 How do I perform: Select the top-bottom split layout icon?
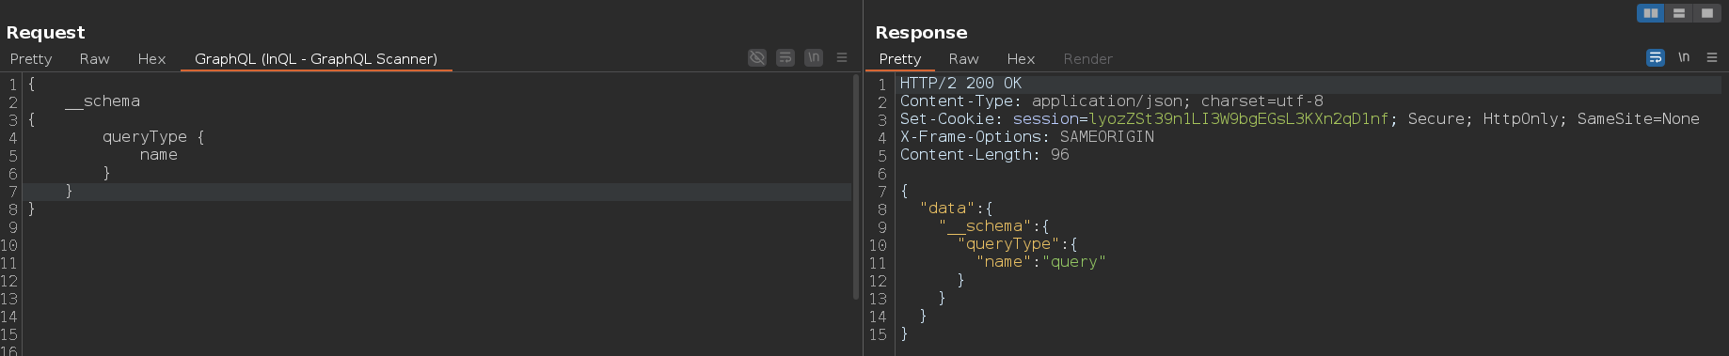pos(1679,13)
